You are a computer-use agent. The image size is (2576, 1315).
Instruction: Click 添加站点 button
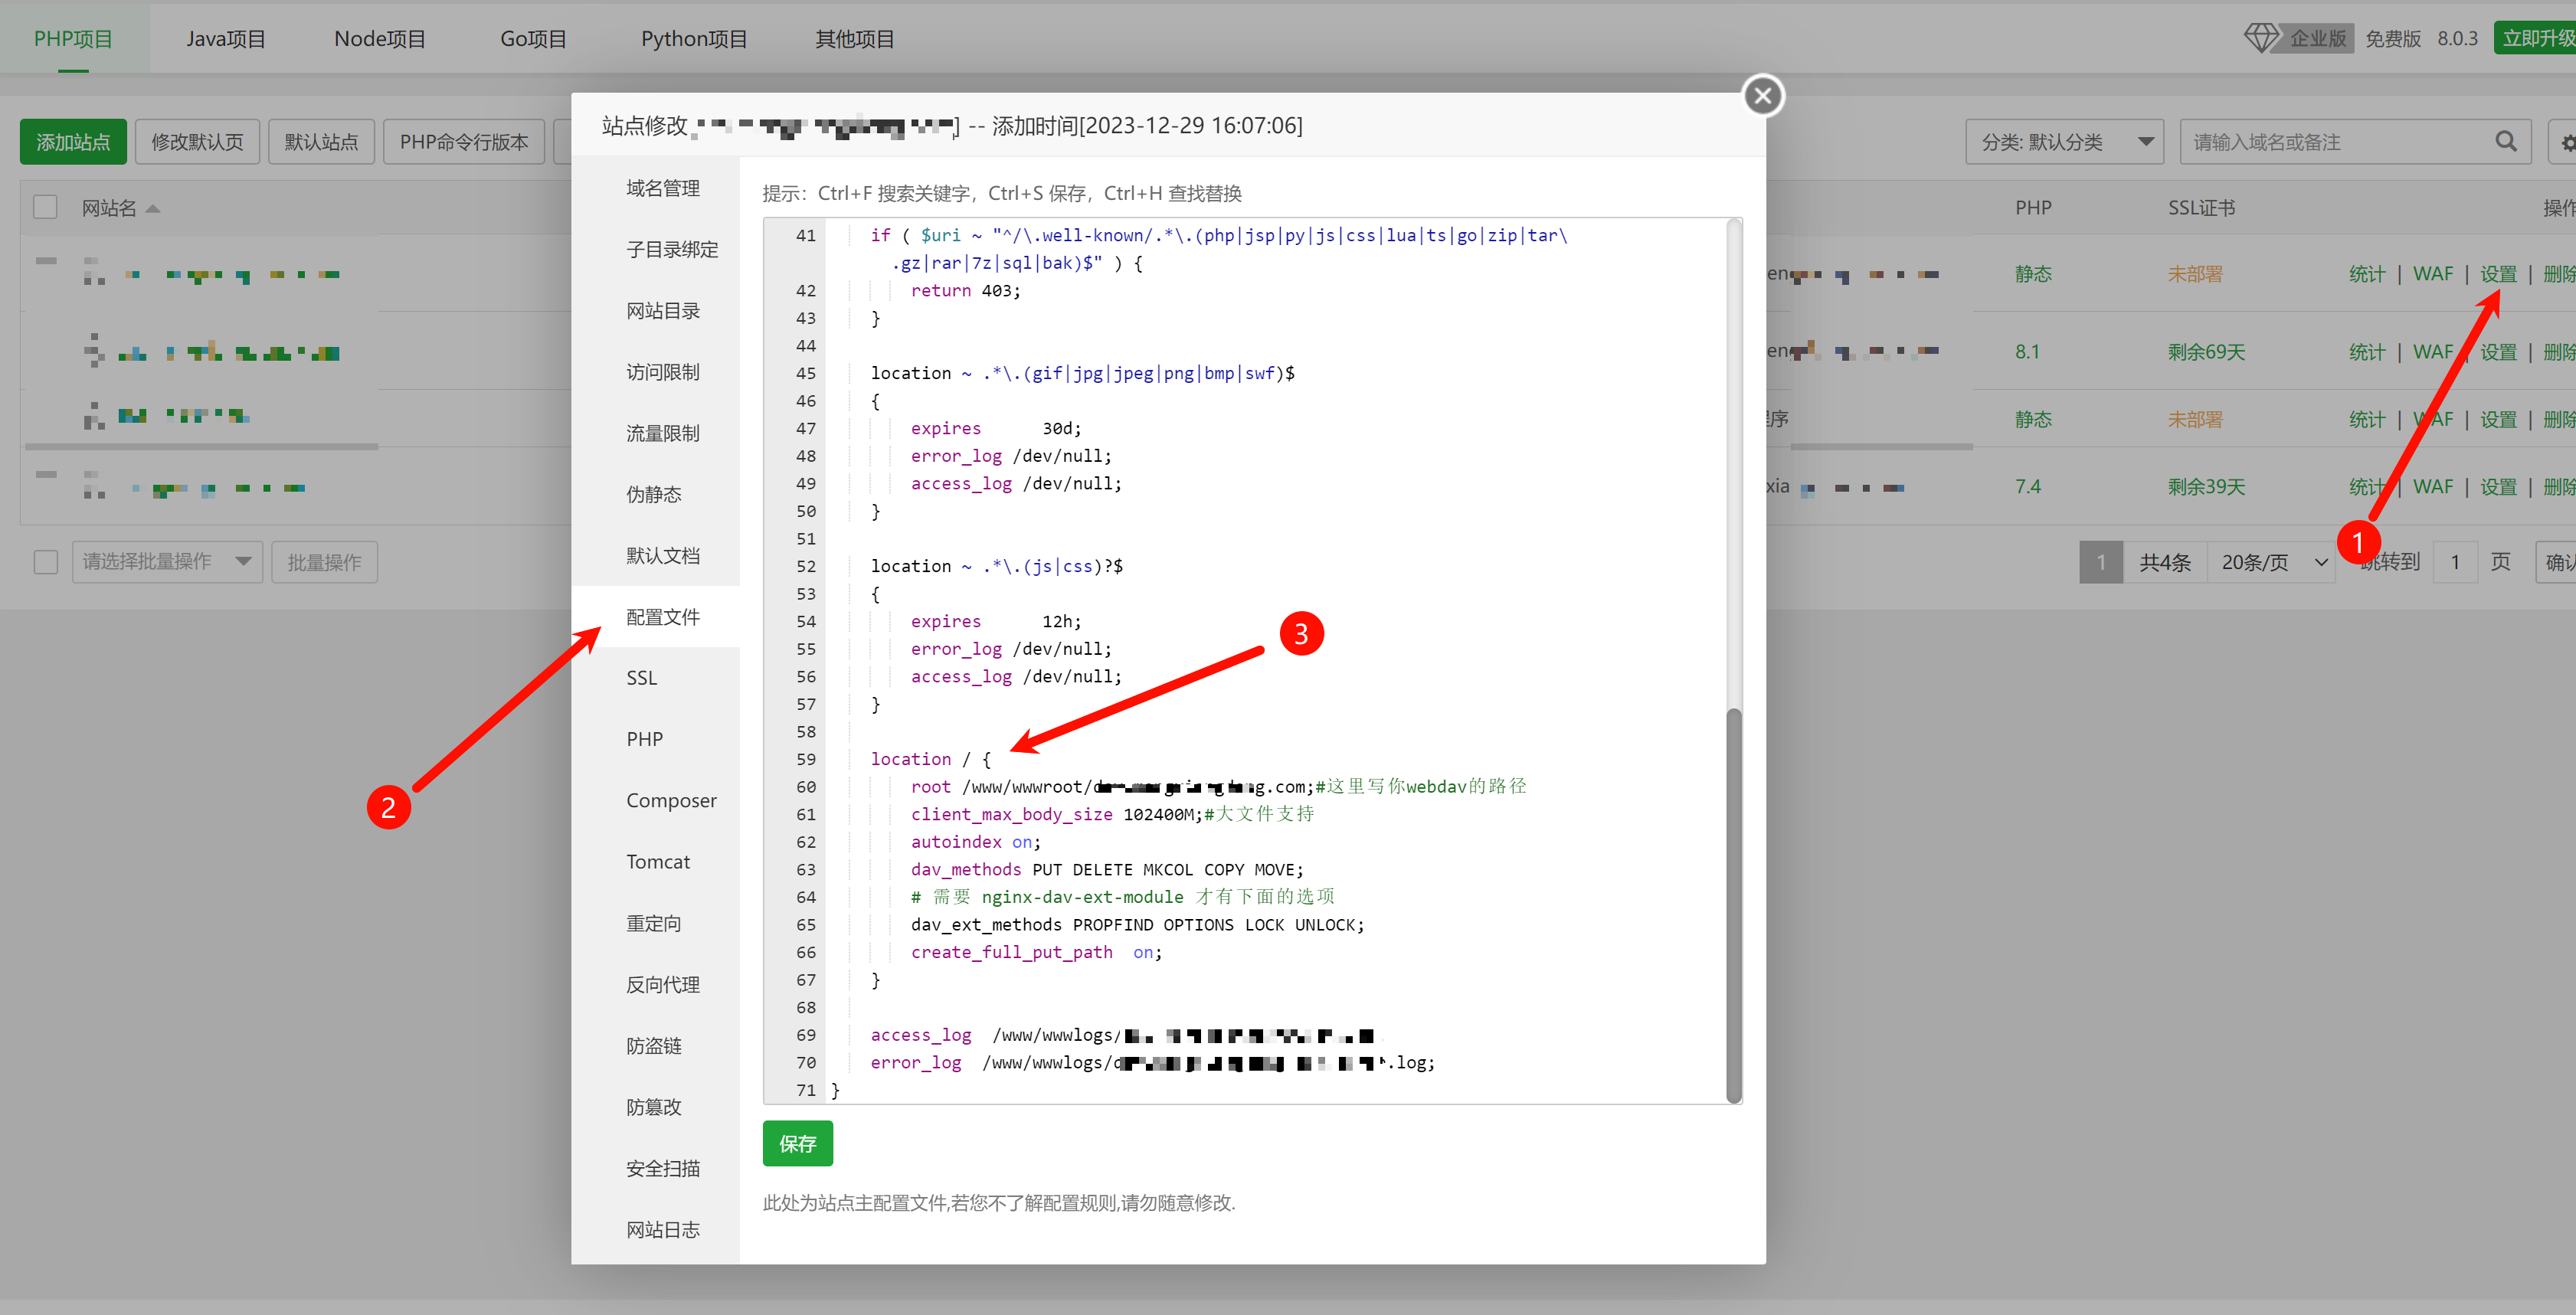click(x=73, y=142)
